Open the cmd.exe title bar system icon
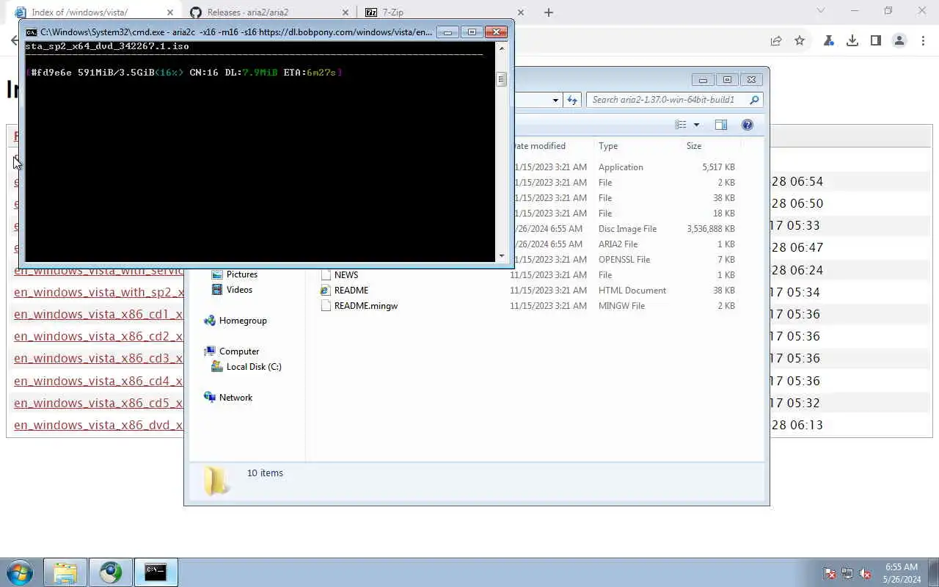Image resolution: width=939 pixels, height=587 pixels. tap(32, 32)
